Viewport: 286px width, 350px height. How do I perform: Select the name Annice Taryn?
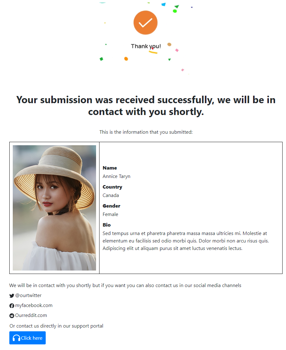point(116,176)
